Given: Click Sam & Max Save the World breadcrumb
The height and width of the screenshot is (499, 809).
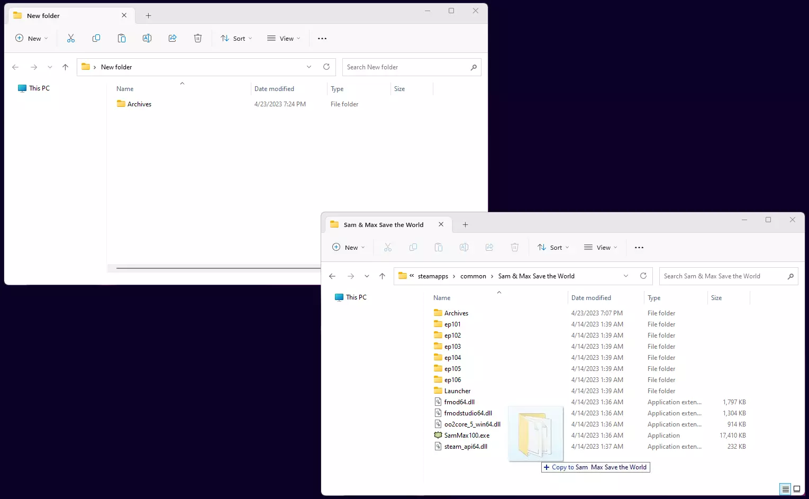Looking at the screenshot, I should point(537,276).
